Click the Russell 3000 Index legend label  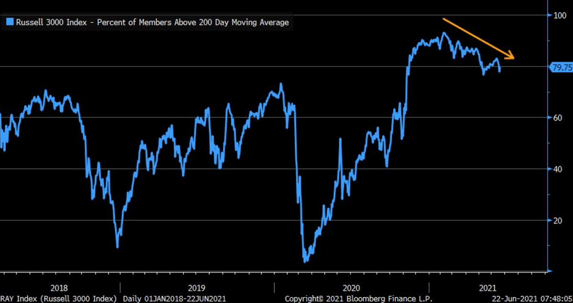[x=153, y=22]
